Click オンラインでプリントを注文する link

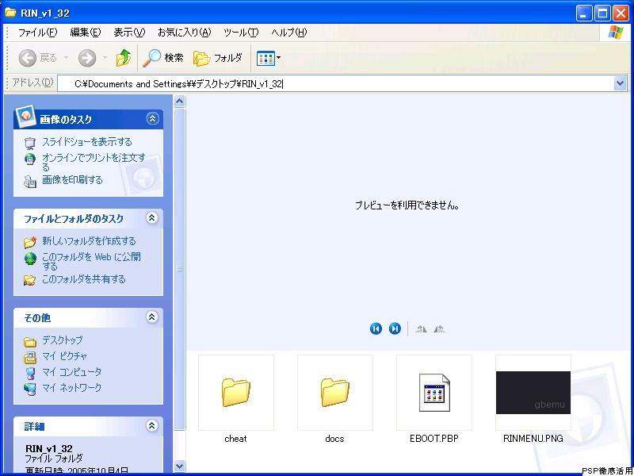pos(94,163)
